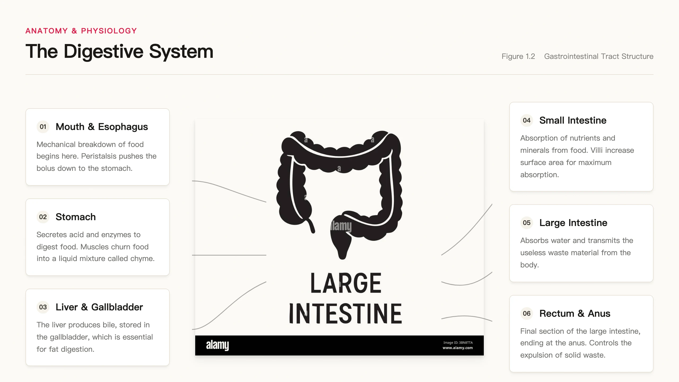
Task: Open the www.alamy.com link
Action: pos(458,348)
